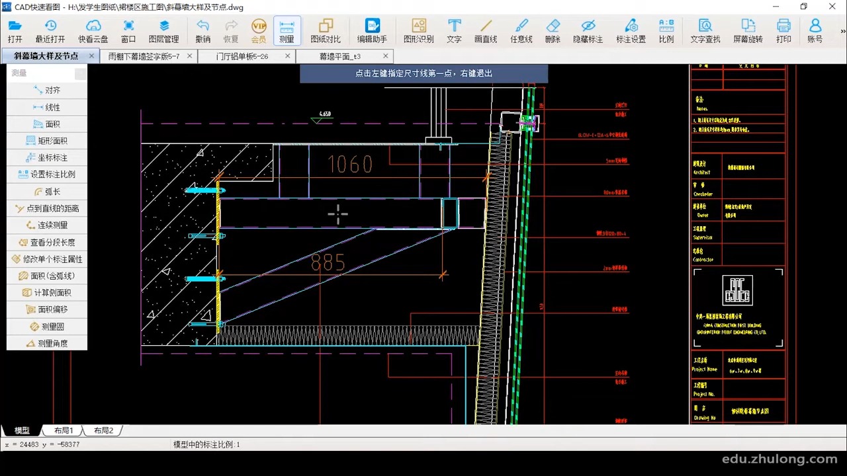Open 文字查找 text search
The image size is (847, 476).
(705, 31)
